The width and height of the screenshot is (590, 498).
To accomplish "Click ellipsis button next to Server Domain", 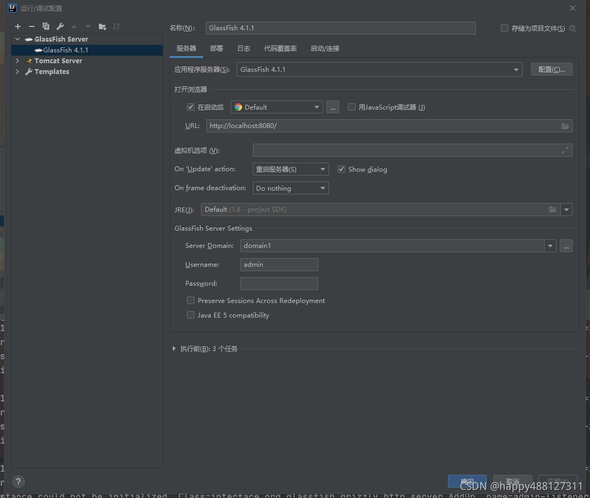I will (566, 246).
